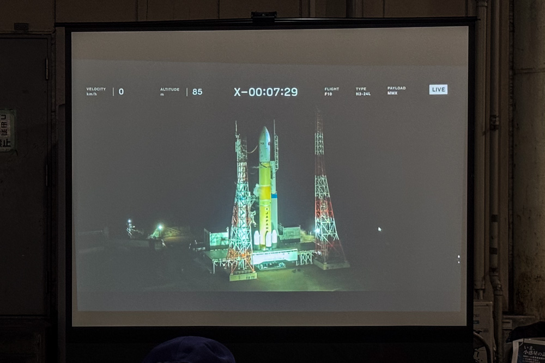545x363 pixels.
Task: Click the velocity value 0
Action: coord(121,91)
